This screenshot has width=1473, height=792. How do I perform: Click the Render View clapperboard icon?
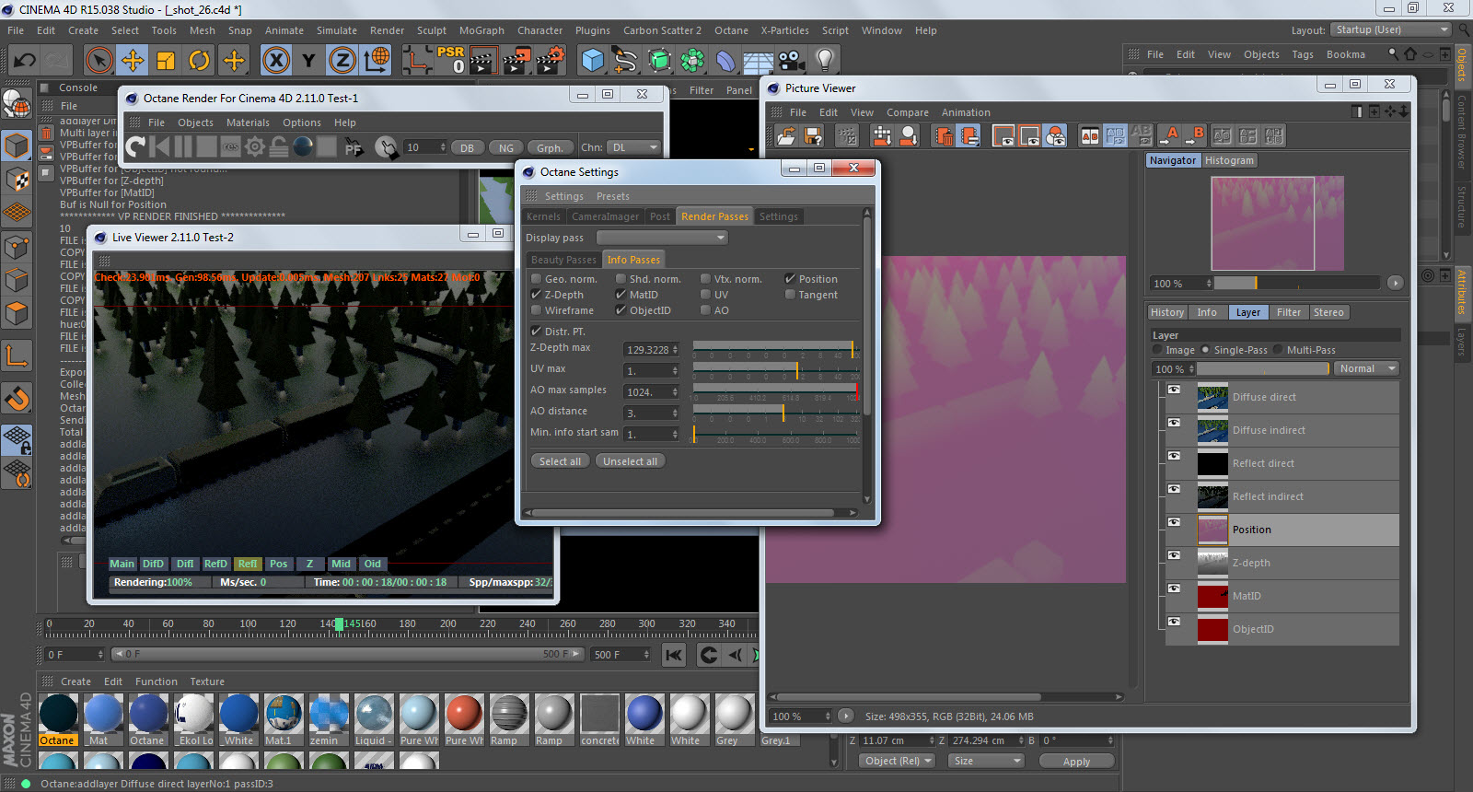pos(483,61)
